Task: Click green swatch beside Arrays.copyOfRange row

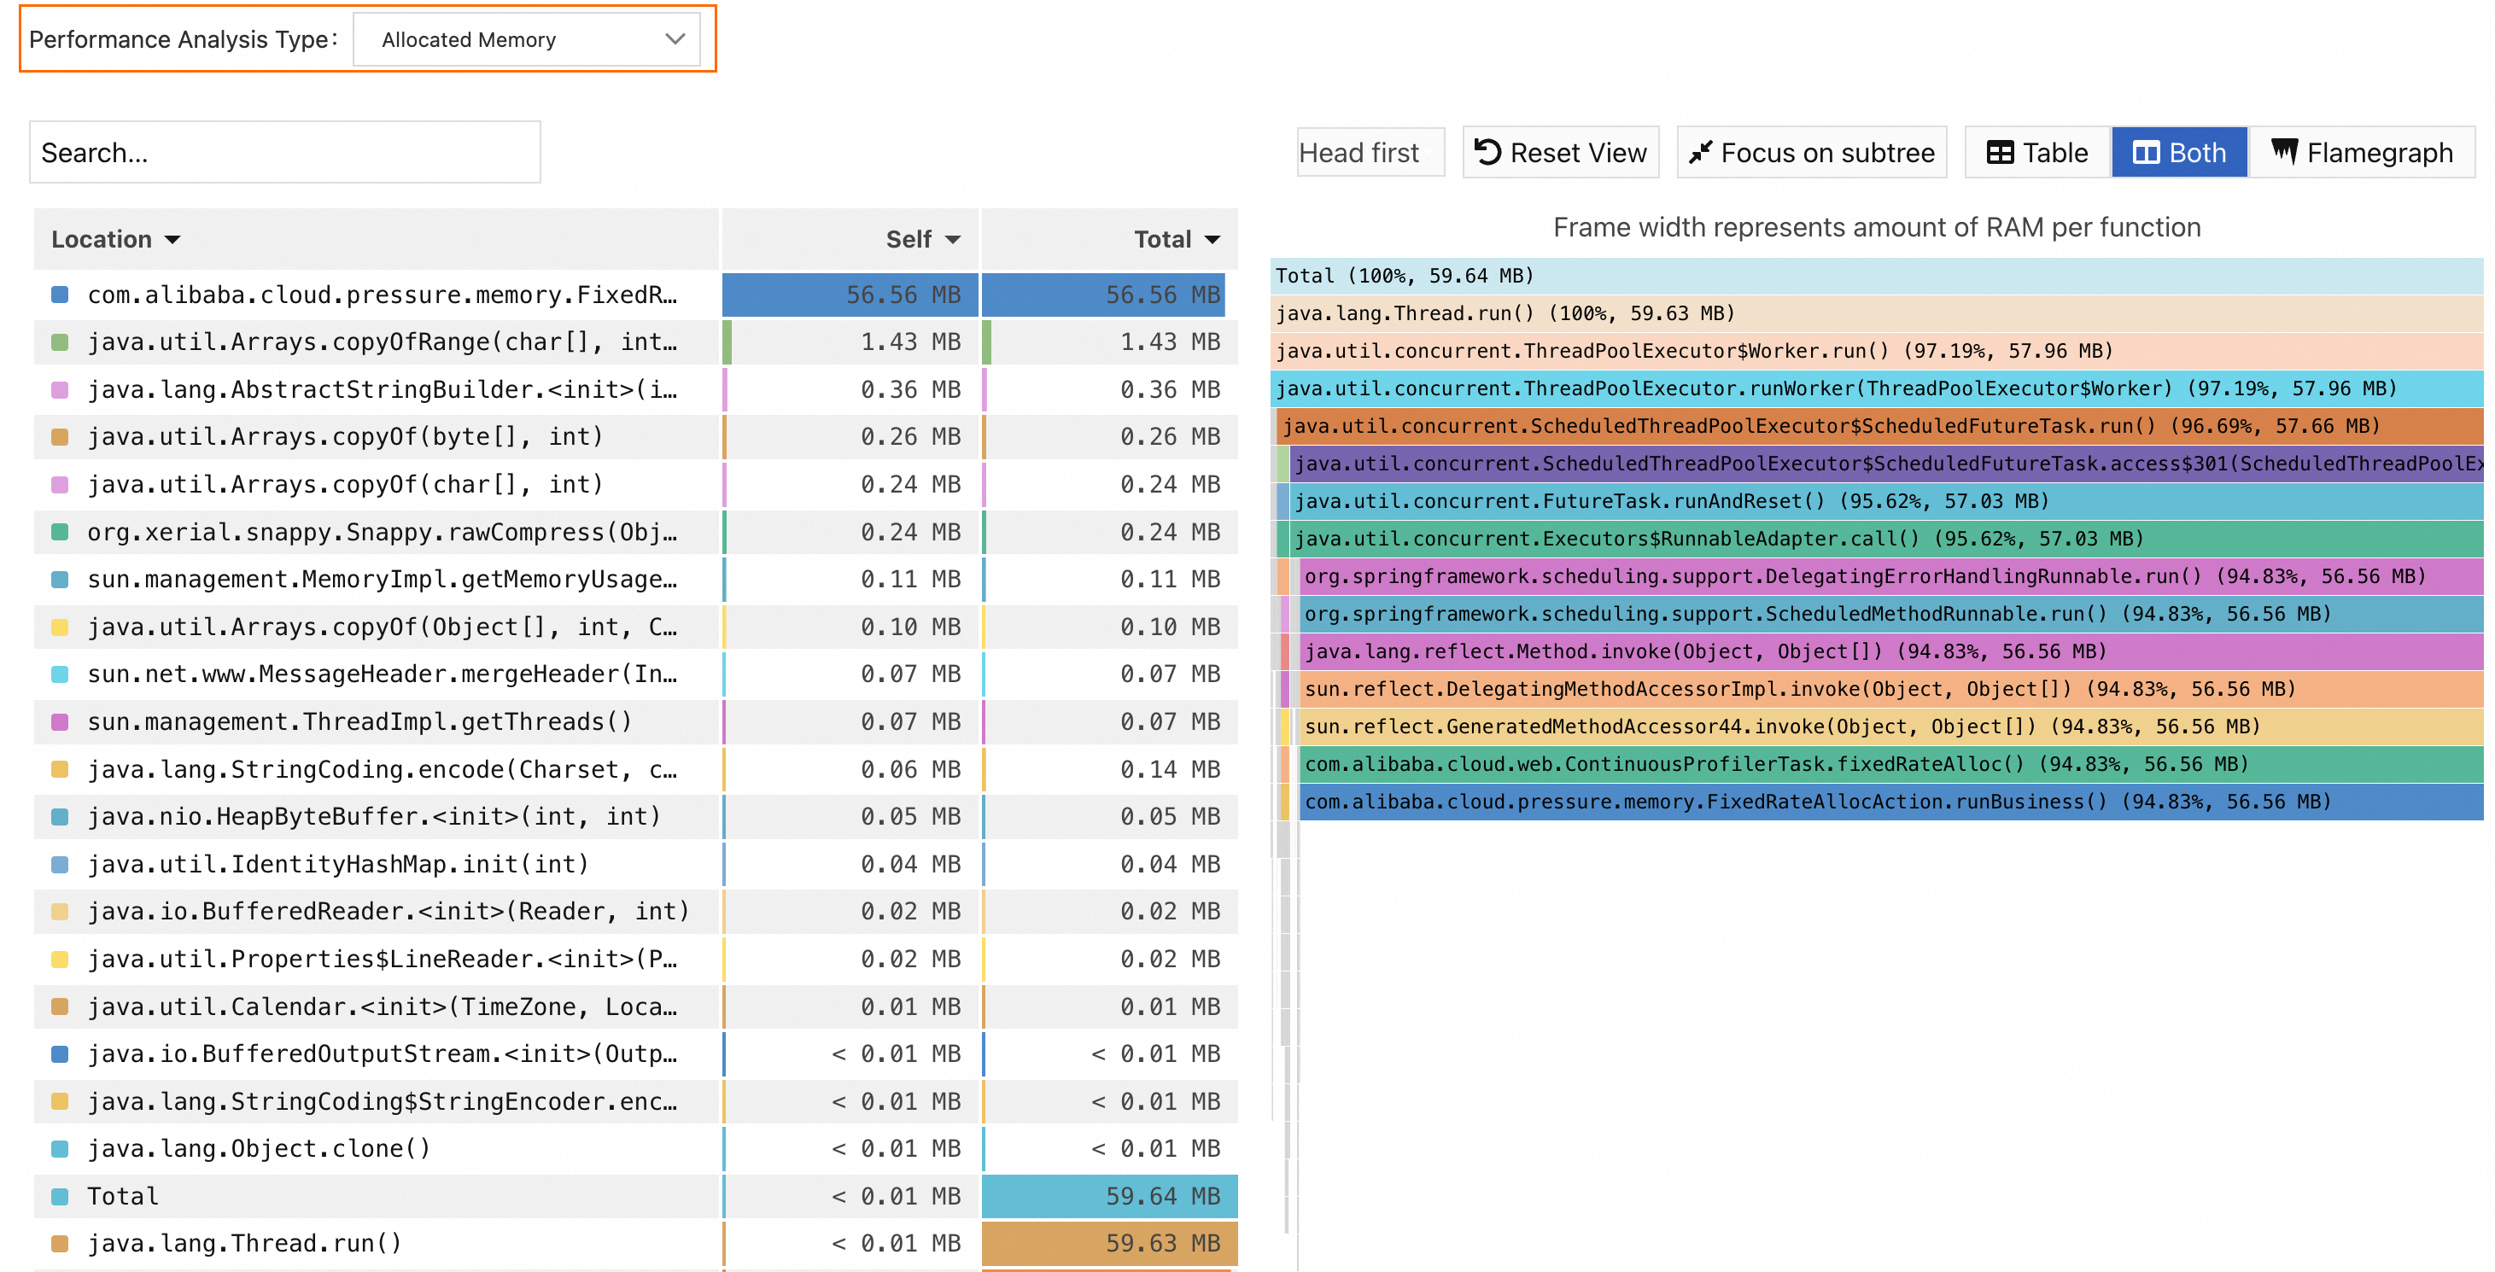Action: click(x=60, y=341)
